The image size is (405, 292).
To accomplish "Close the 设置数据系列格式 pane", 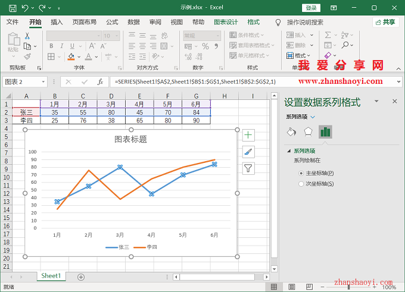I will 394,101.
